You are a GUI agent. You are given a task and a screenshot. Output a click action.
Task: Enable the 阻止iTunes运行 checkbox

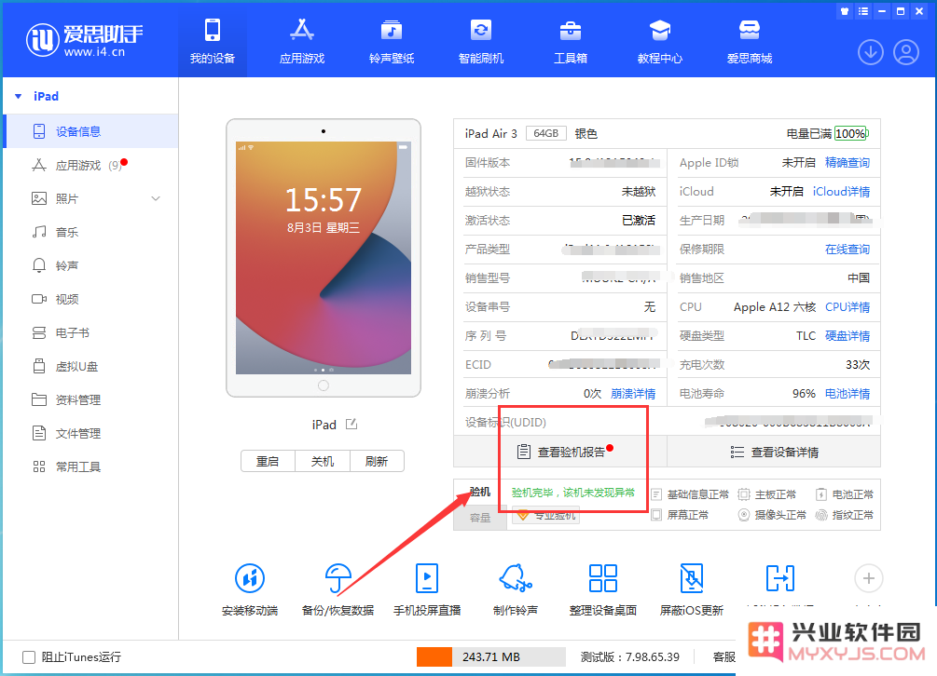click(29, 656)
